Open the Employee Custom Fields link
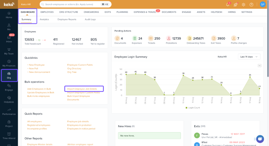 point(80,65)
